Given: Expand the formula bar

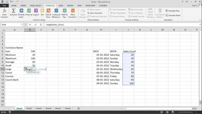Looking at the screenshot, I should (200, 25).
